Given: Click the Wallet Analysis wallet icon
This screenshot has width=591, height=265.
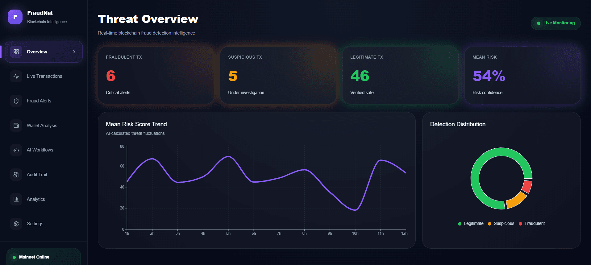Looking at the screenshot, I should pyautogui.click(x=16, y=126).
